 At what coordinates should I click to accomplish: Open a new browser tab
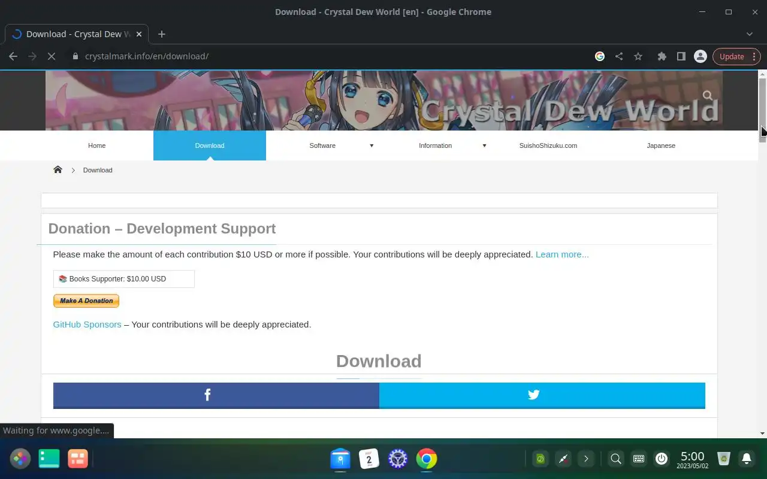tap(161, 34)
